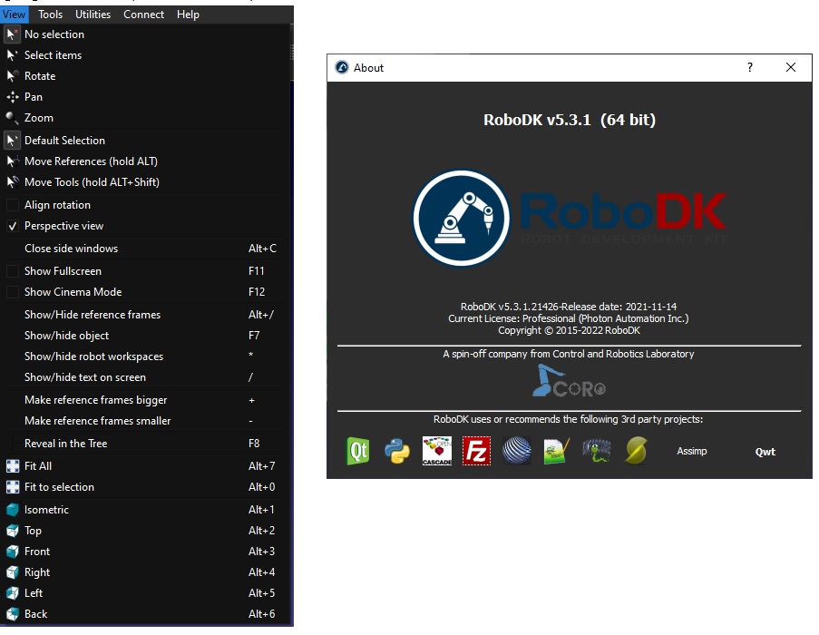Enable the Align rotation checkbox
The height and width of the screenshot is (635, 819).
click(x=13, y=205)
